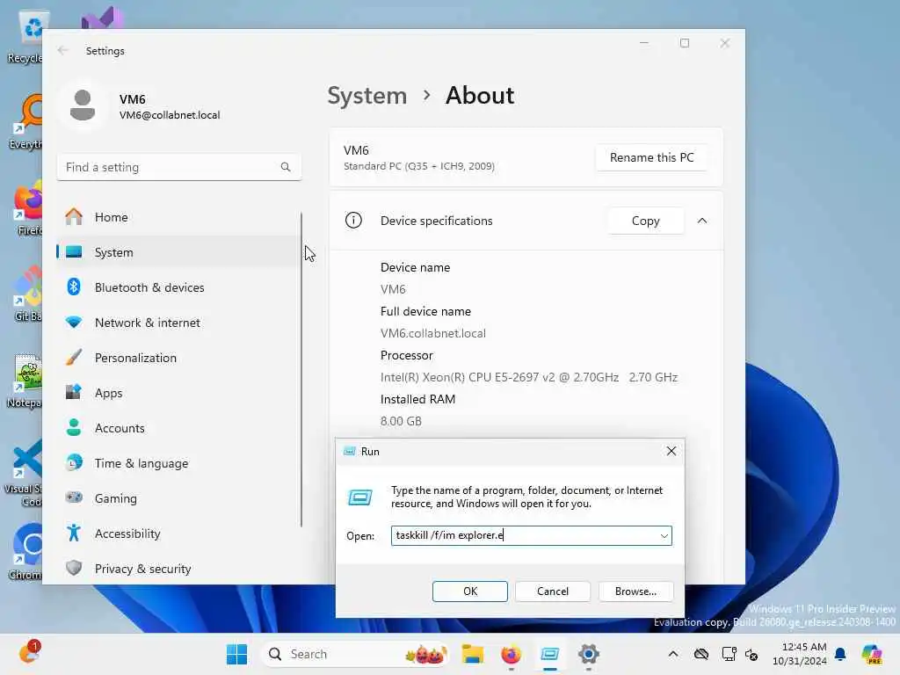The image size is (900, 675).
Task: Focus the Find a setting search box
Action: (179, 167)
